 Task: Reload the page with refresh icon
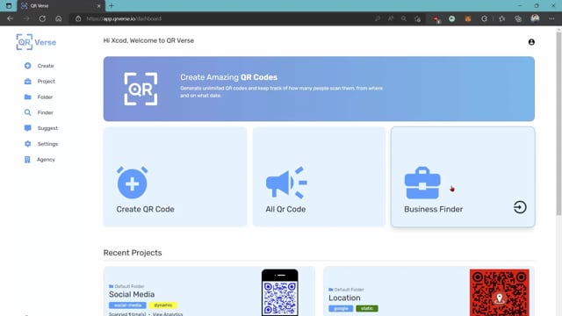point(42,18)
